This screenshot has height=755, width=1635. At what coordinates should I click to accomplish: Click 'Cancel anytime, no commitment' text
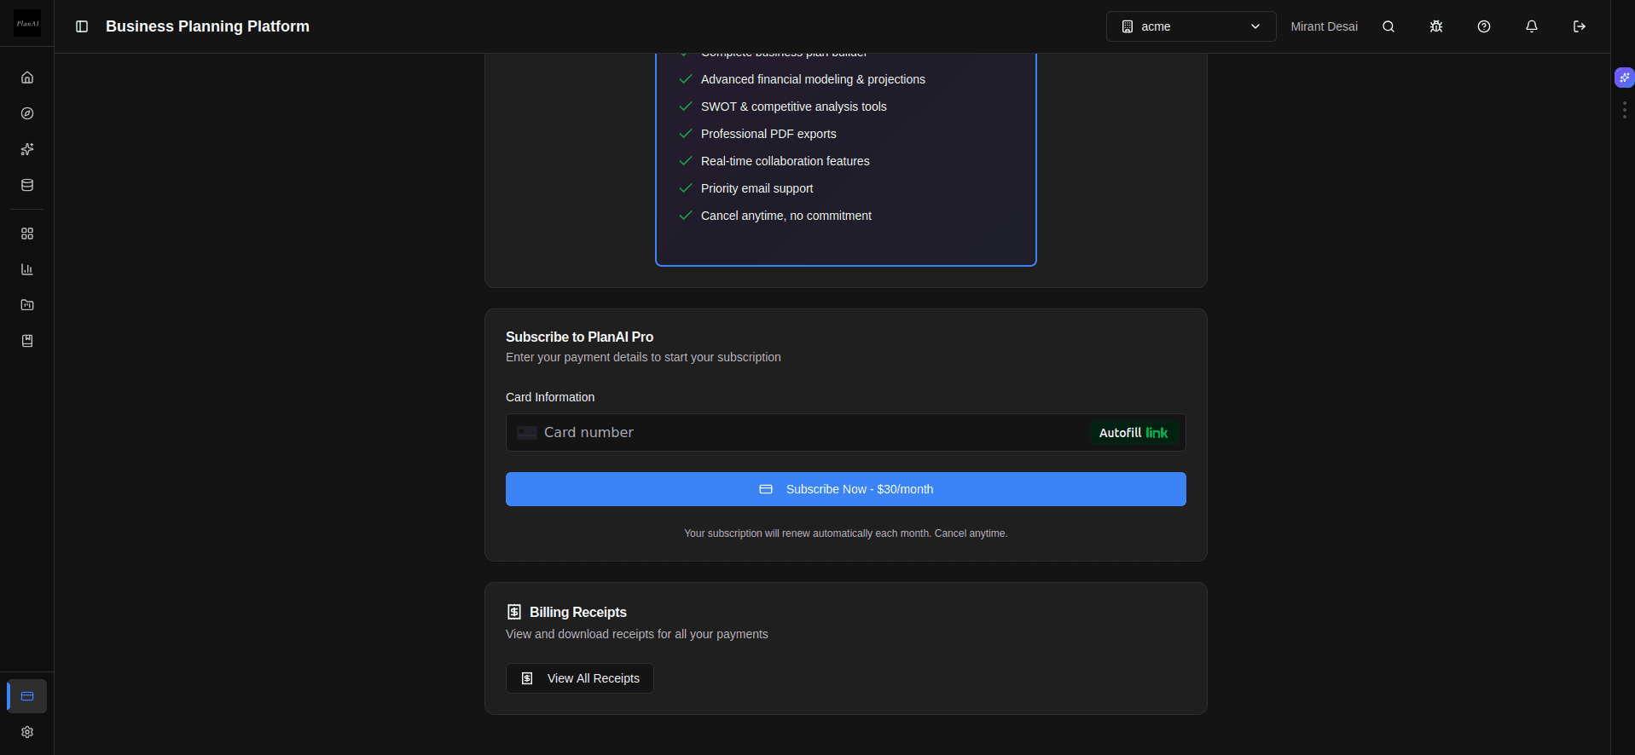[x=786, y=216]
